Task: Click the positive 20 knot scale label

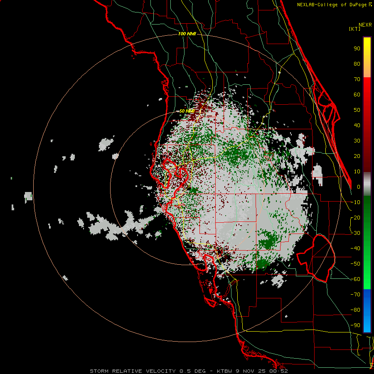Action: point(357,156)
